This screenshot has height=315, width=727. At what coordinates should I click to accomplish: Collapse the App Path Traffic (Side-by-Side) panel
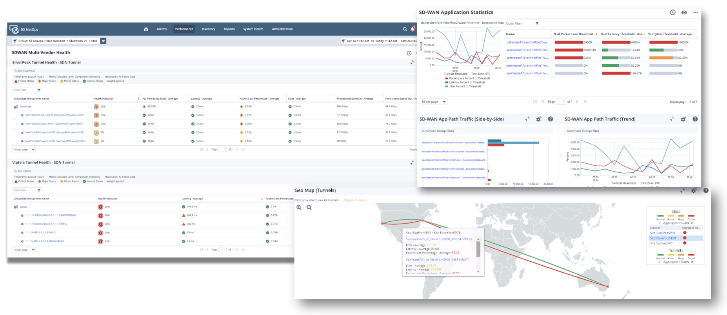point(527,119)
